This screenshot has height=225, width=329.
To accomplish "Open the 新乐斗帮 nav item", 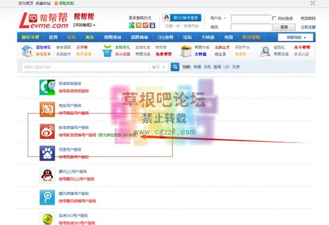I will coord(30,37).
